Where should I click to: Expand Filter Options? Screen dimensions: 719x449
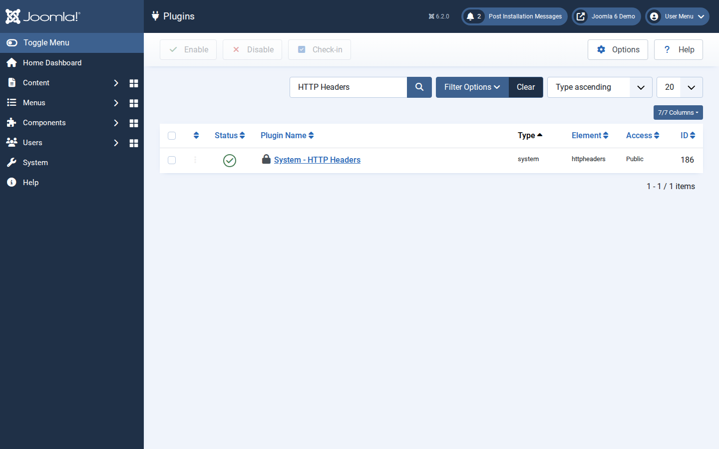click(x=472, y=87)
